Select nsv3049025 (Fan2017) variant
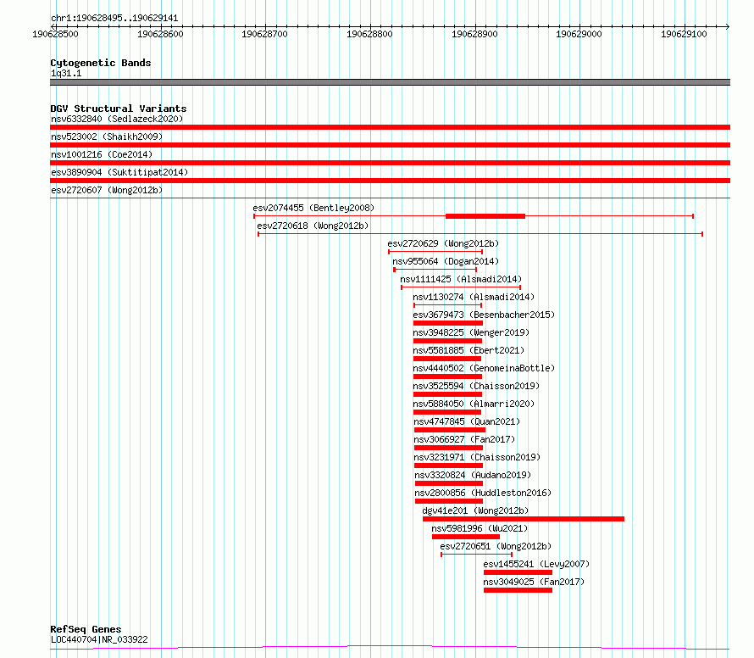The width and height of the screenshot is (754, 658). click(534, 582)
